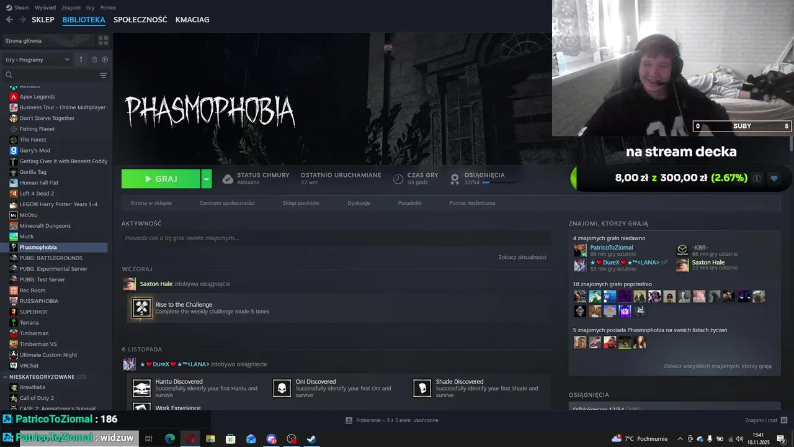Open File Explorer from the taskbar

210,439
